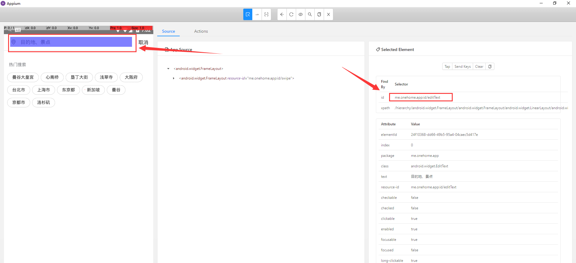
Task: Click elementId value 24f10368-dd66-49b5-95a4-04caec5d417e
Action: tap(444, 135)
